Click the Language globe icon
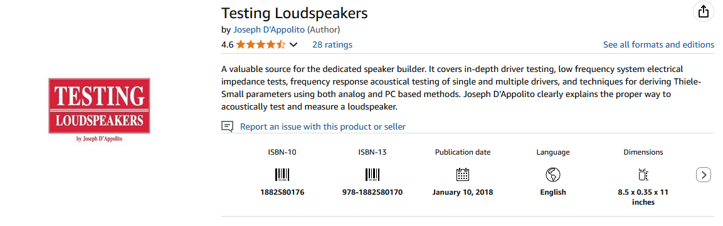 coord(552,175)
